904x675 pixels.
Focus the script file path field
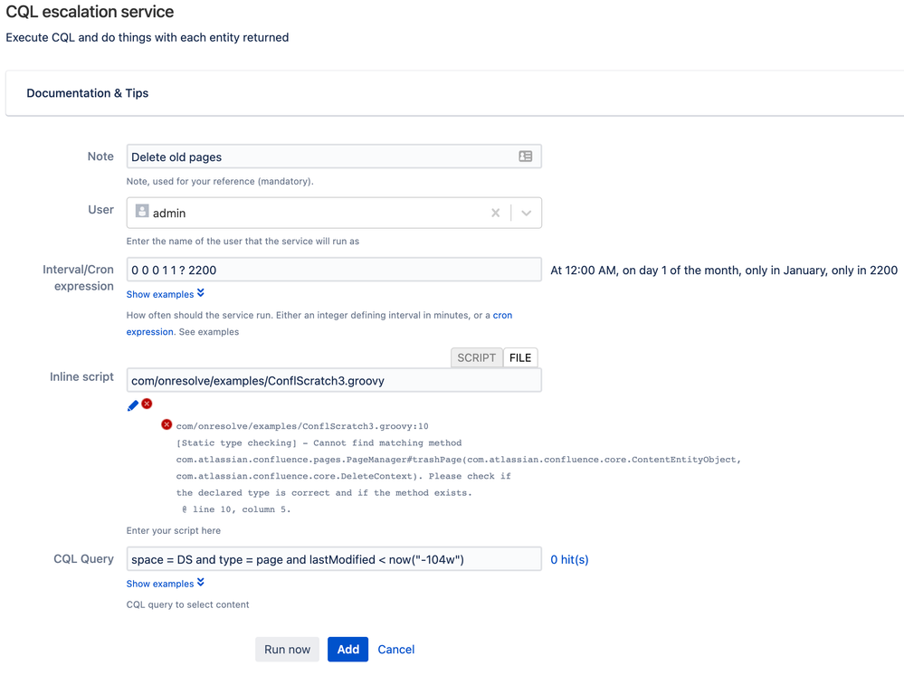[334, 380]
